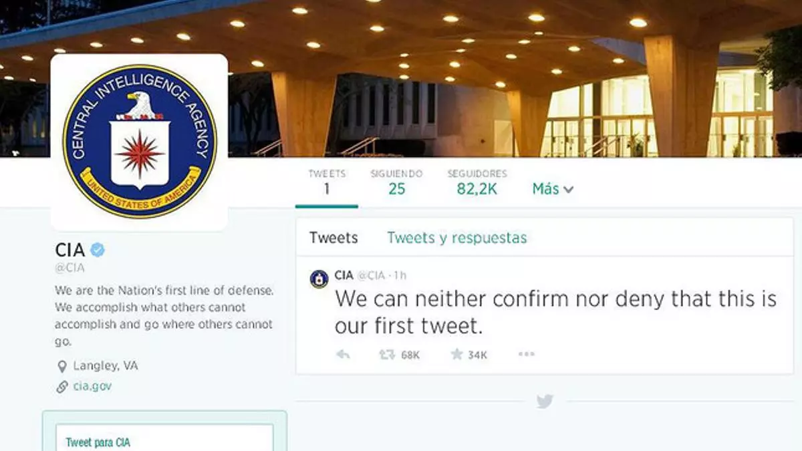Select the Tweets tab in timeline
The height and width of the screenshot is (451, 802).
333,238
